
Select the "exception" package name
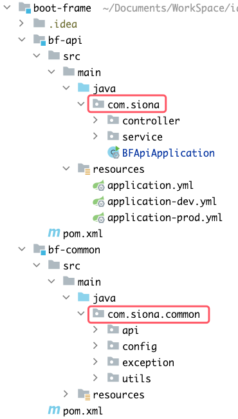coord(149,363)
